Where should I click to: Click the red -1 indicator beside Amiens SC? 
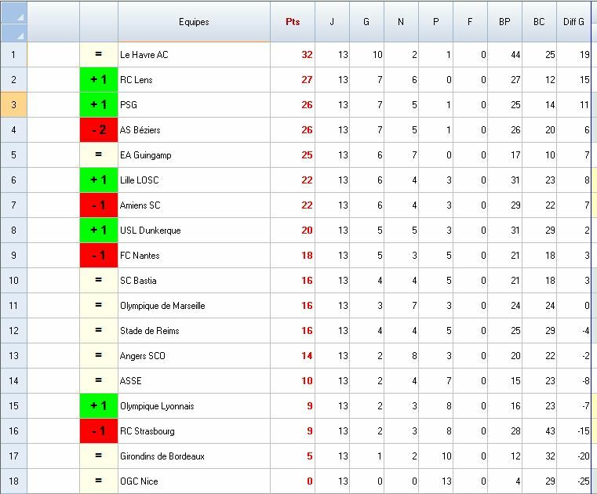click(x=99, y=205)
